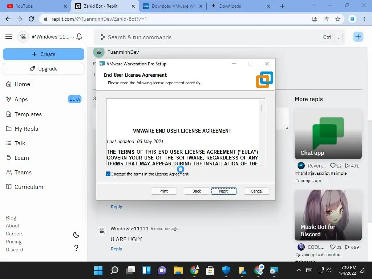
Task: Click the VMware Workstation logo icon
Action: (265, 80)
